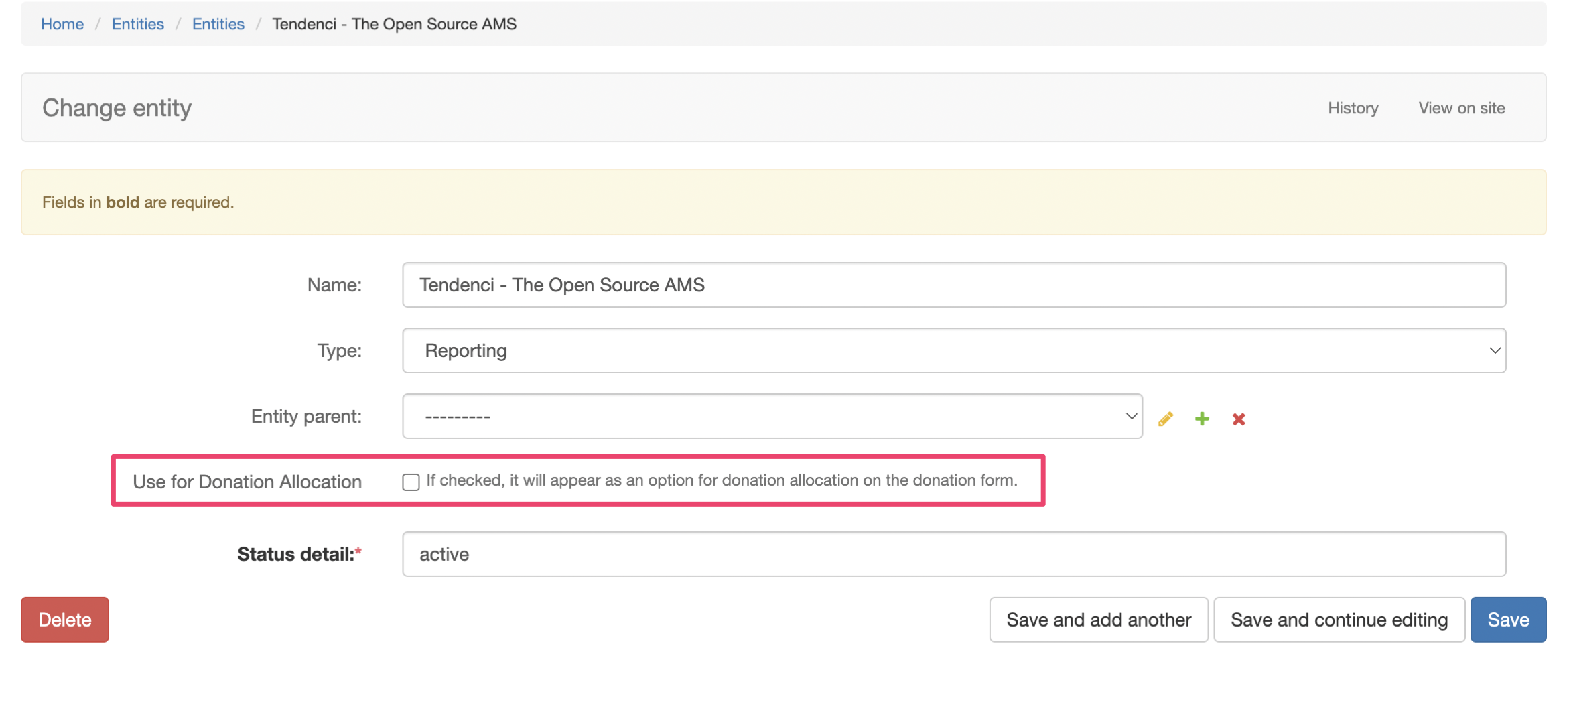Open the History view for this entity

tap(1353, 107)
